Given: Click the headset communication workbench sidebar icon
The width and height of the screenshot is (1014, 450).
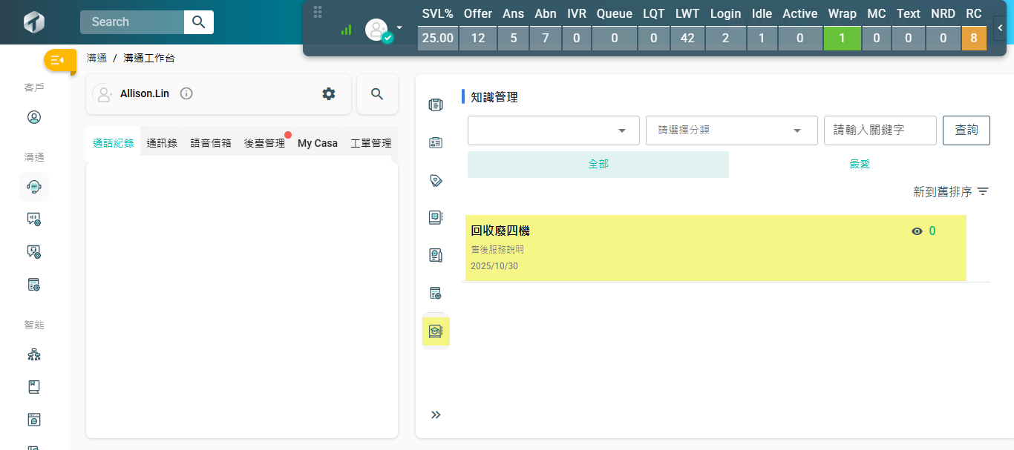Looking at the screenshot, I should pyautogui.click(x=33, y=187).
